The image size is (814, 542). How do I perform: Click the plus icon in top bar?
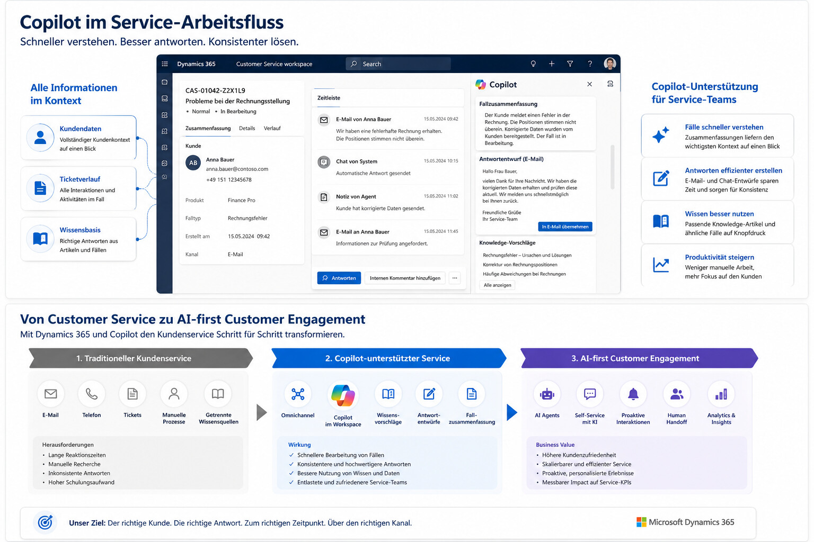pyautogui.click(x=552, y=64)
